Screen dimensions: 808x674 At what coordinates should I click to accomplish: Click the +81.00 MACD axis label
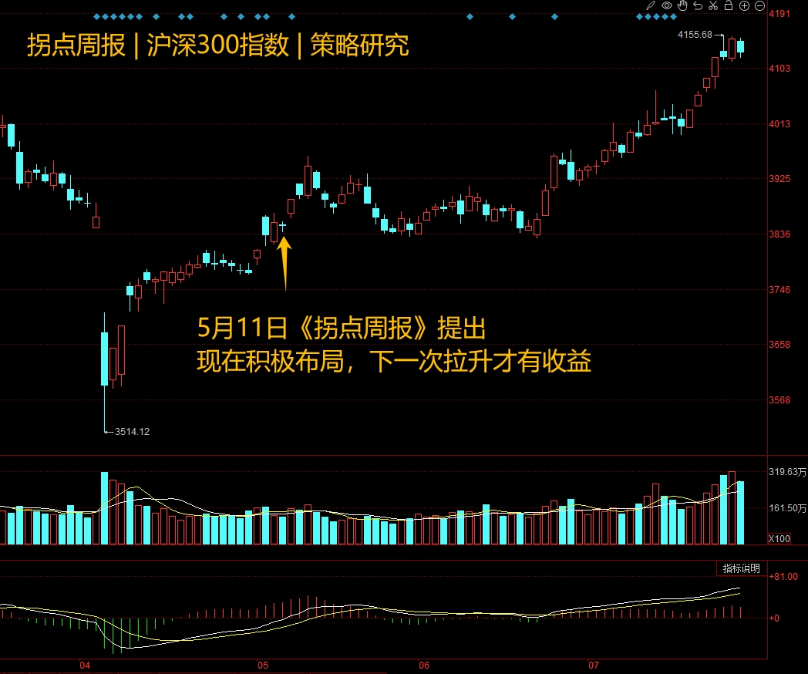(783, 577)
